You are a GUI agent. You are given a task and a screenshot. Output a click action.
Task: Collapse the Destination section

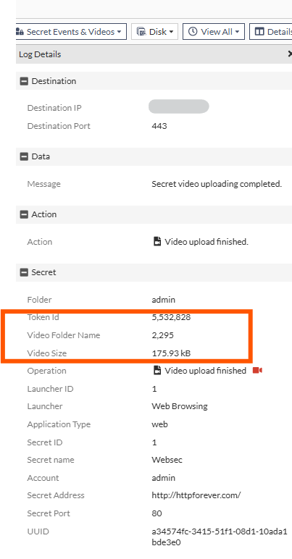pyautogui.click(x=24, y=81)
